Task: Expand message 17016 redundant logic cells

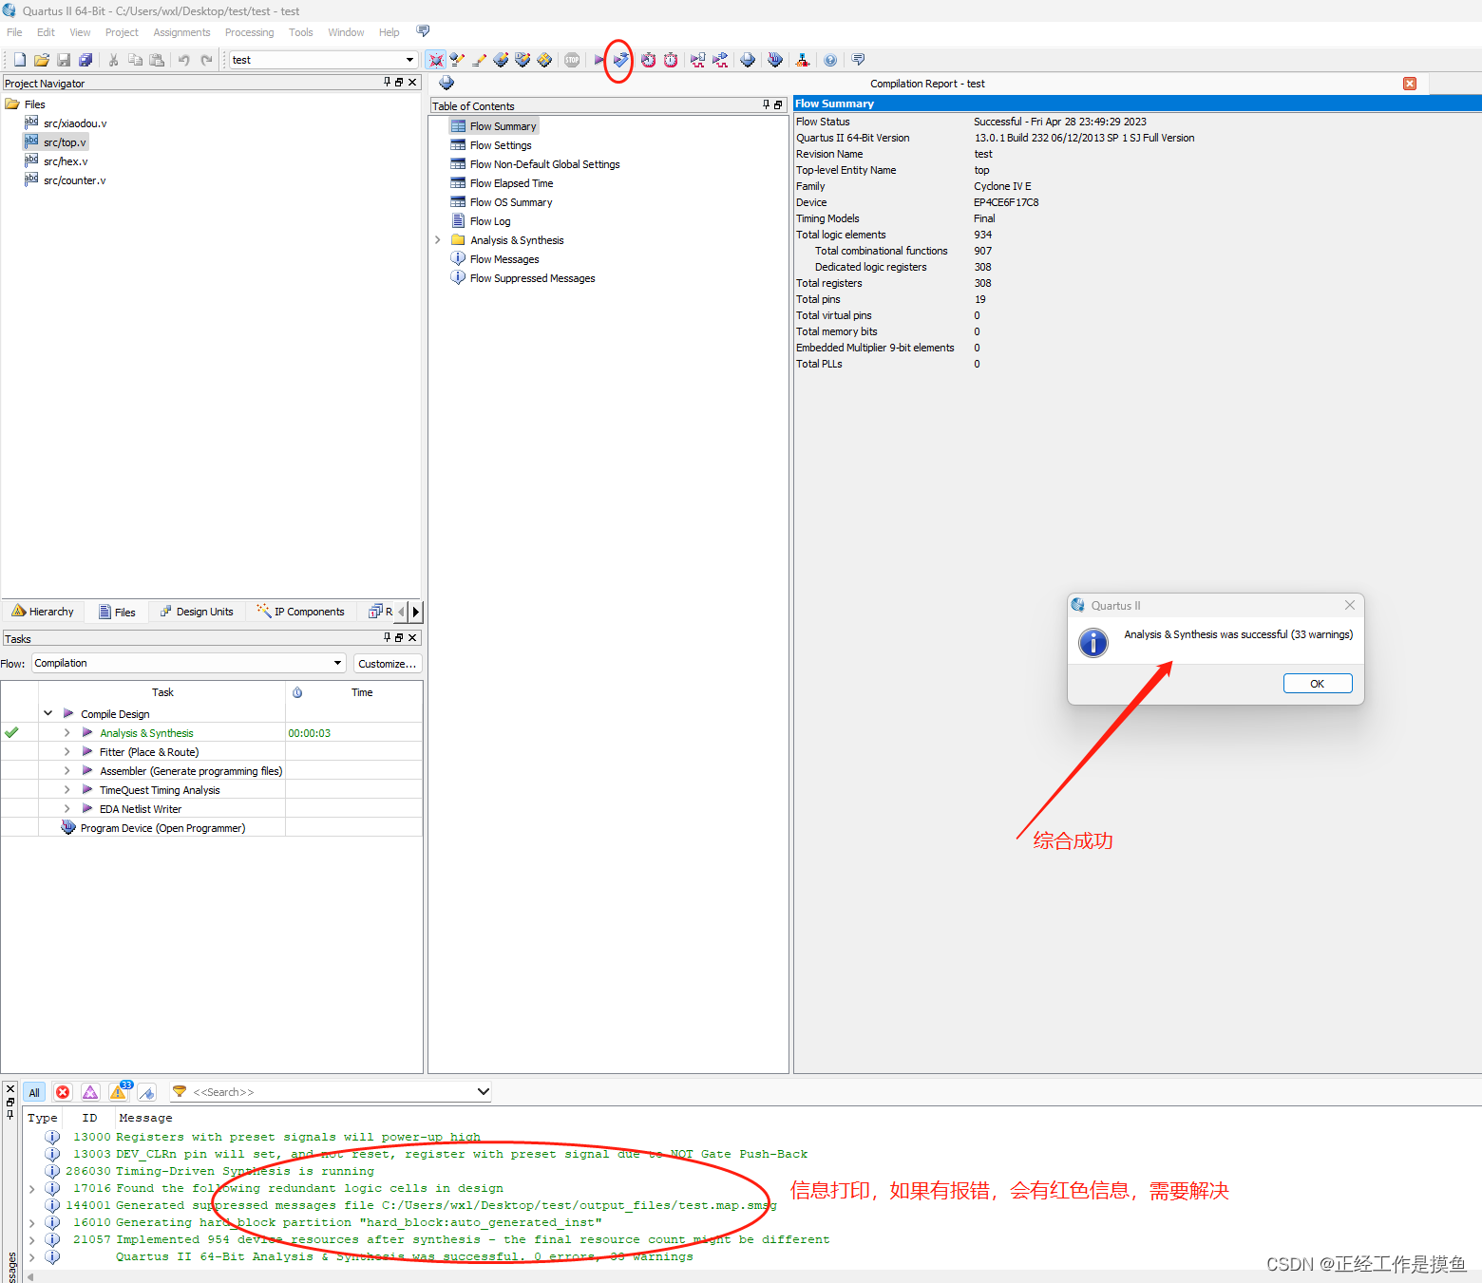Action: [32, 1188]
